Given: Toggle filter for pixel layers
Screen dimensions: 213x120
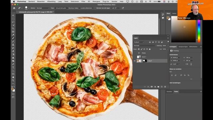Looking at the screenshot, I should click(150, 42).
